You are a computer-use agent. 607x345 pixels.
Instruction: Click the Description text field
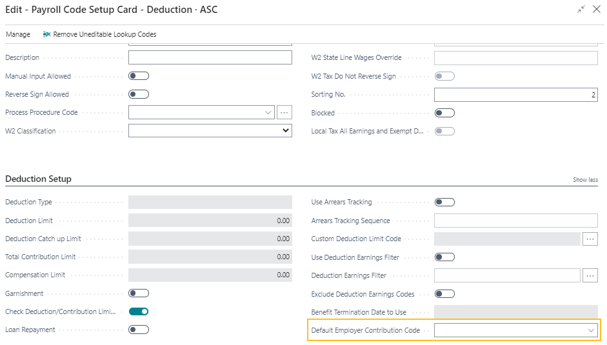tap(210, 58)
